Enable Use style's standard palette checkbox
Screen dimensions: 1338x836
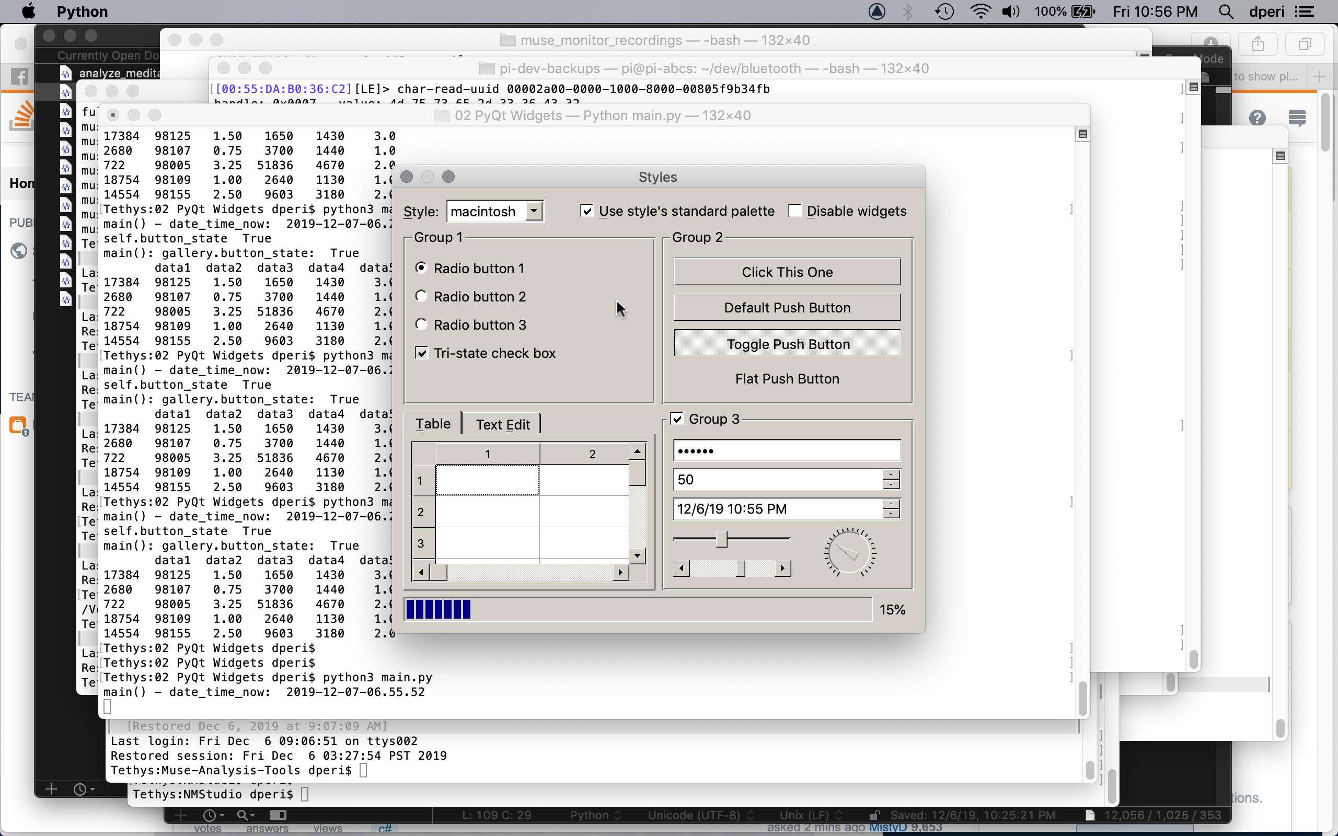tap(586, 211)
